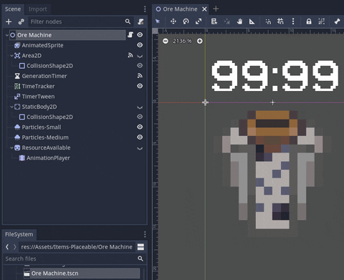Attach script using the scene dock script icon
Image resolution: width=344 pixels, height=280 pixels.
point(141,21)
